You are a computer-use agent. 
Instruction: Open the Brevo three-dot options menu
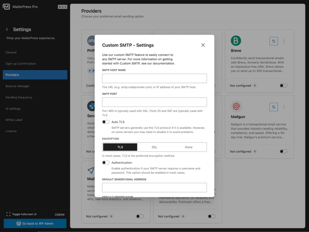pos(284,41)
